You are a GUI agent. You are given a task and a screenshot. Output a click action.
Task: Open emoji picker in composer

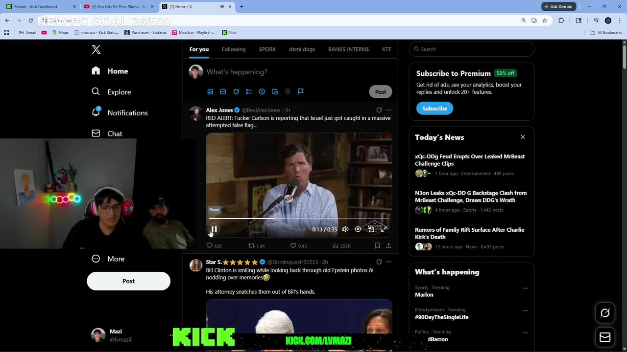[262, 91]
